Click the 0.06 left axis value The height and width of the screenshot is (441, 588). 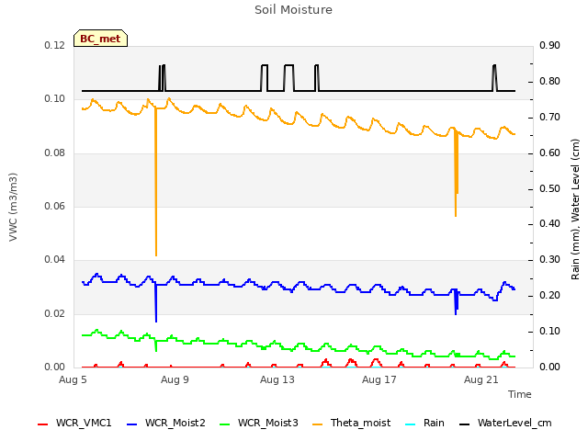coord(55,206)
